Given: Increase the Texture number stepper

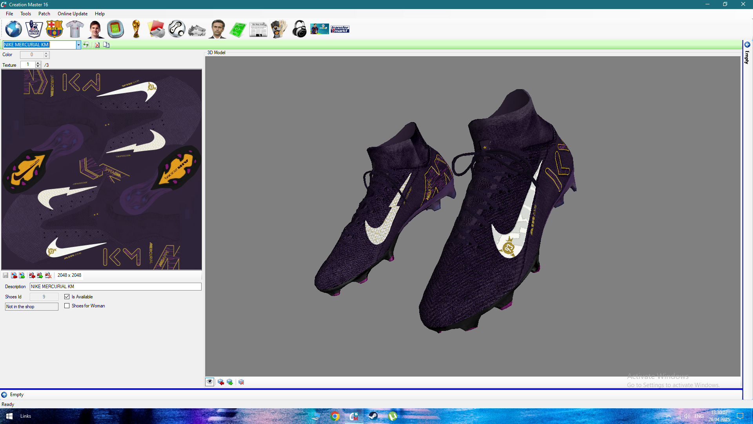Looking at the screenshot, I should tap(38, 63).
